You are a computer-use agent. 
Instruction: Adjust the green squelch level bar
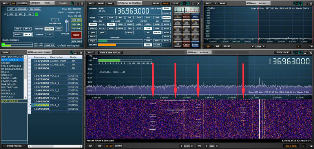click(x=120, y=41)
